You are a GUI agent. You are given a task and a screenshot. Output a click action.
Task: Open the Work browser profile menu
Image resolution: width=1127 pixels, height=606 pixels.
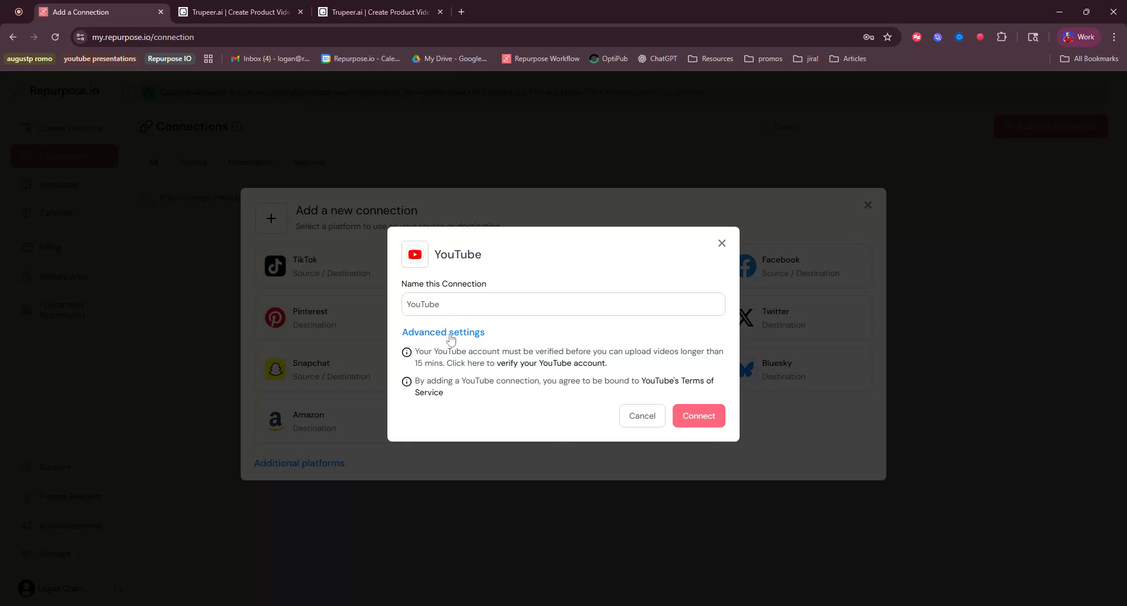pos(1078,36)
